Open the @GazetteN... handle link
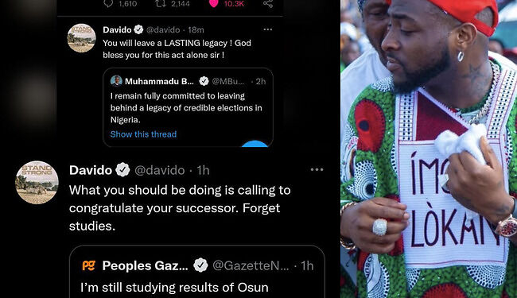Screen dimensions: 517x298 [251, 265]
